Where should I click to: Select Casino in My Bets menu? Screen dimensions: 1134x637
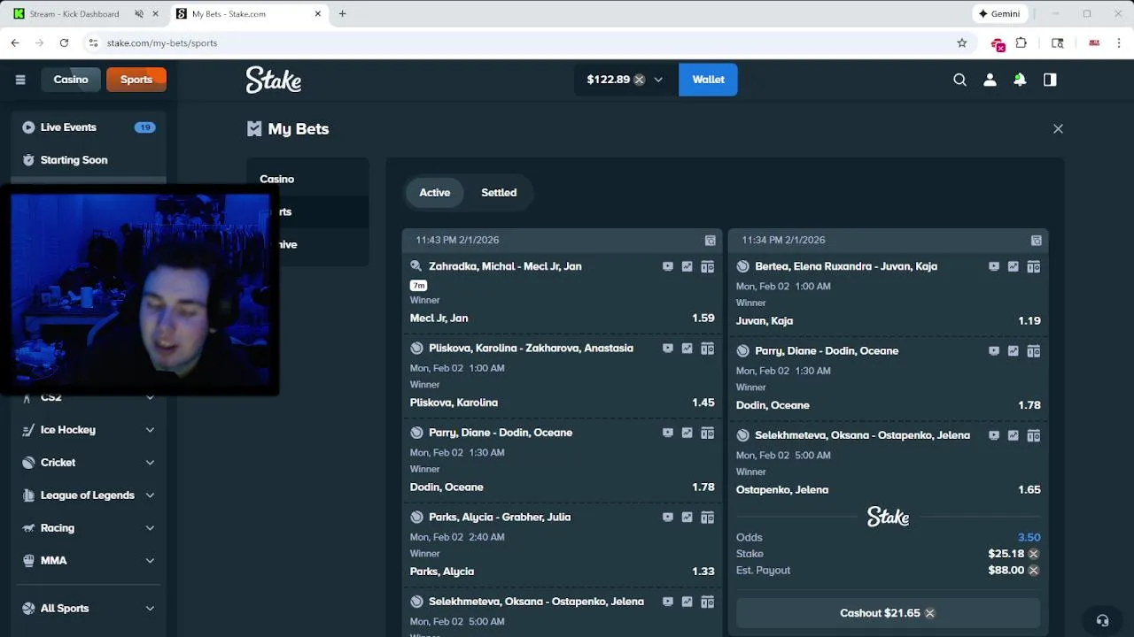[307, 179]
